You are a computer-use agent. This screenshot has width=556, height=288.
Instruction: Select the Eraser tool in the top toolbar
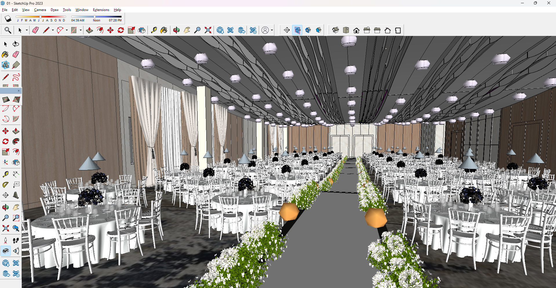point(35,30)
